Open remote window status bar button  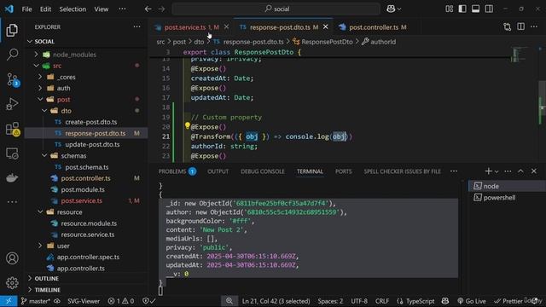pyautogui.click(x=9, y=301)
